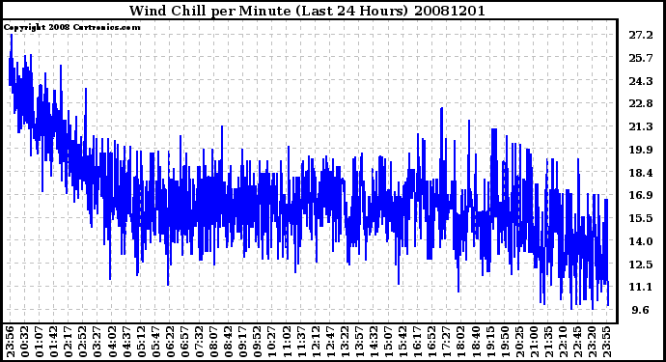This screenshot has width=666, height=362.
Task: Select the 11.1 y-axis label
Action: 641,288
